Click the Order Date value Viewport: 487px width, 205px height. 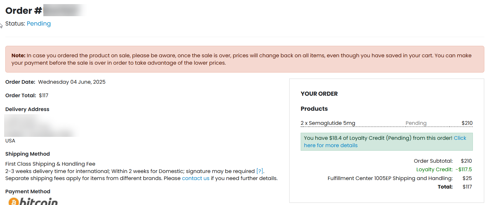tap(72, 82)
